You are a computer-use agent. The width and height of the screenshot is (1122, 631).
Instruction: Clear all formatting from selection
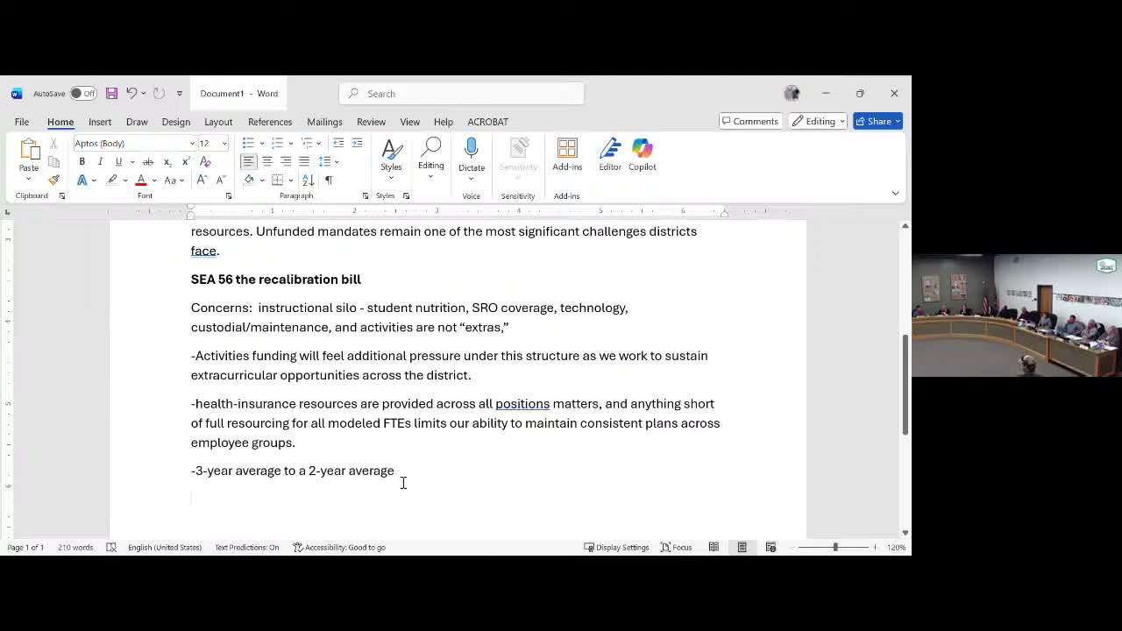205,162
